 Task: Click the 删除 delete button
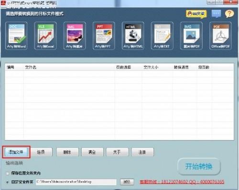(x=67, y=152)
